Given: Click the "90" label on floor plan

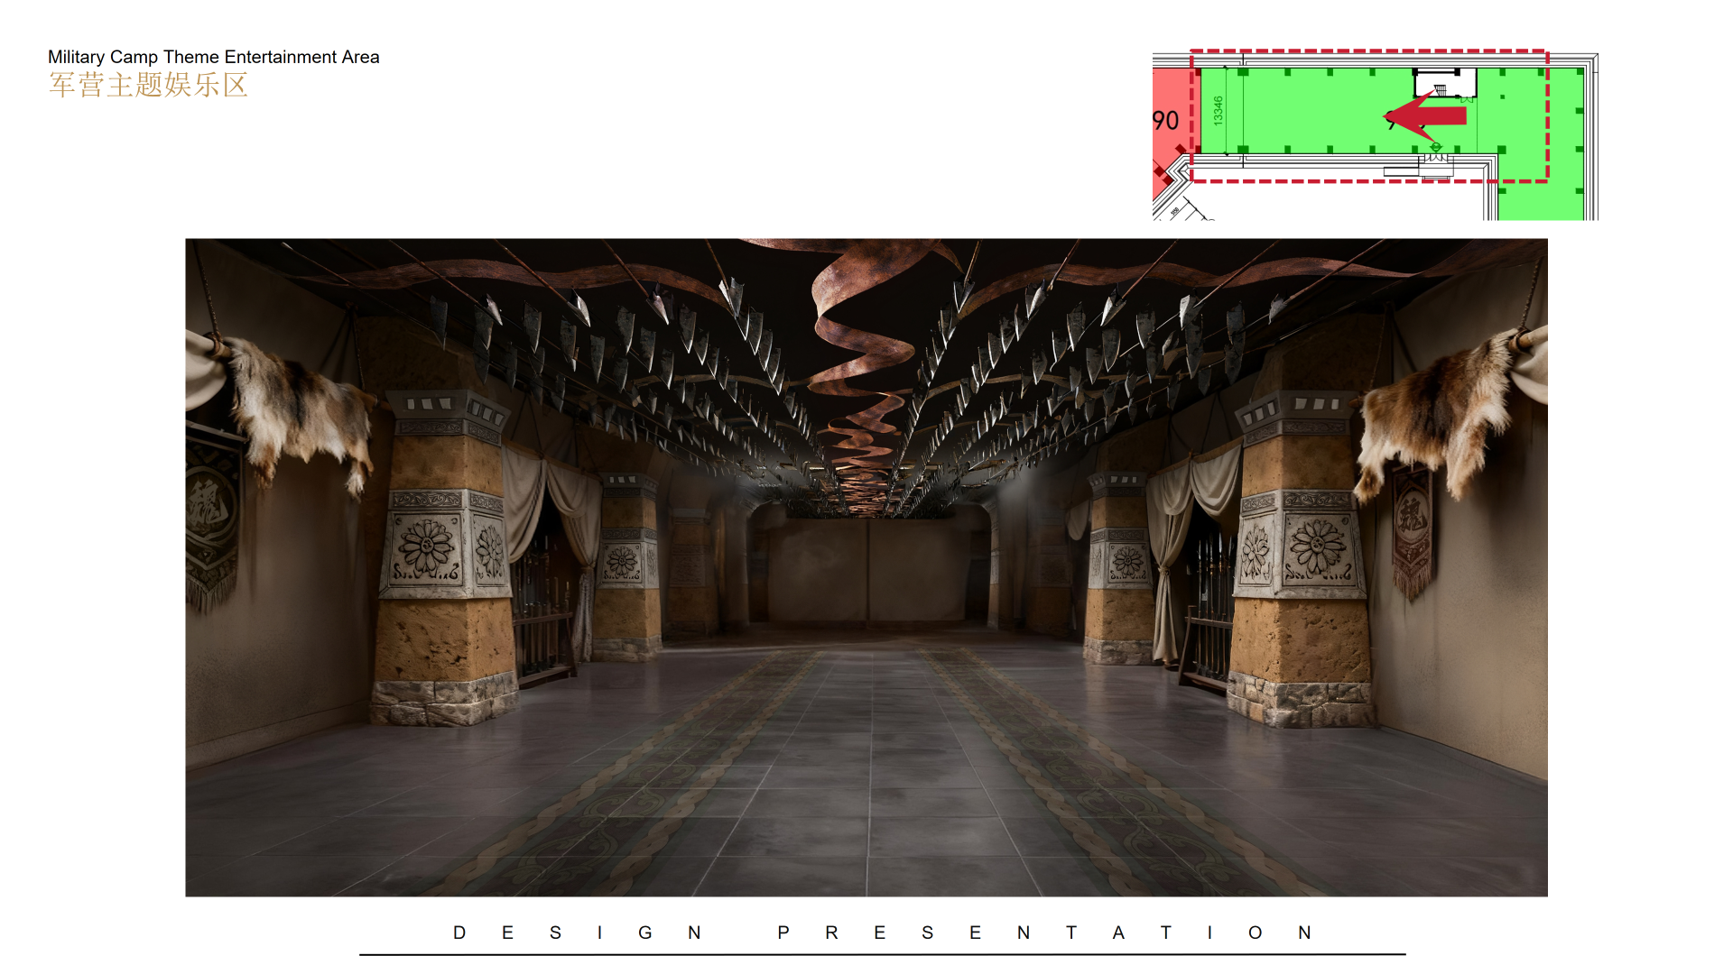Looking at the screenshot, I should coord(1165,121).
